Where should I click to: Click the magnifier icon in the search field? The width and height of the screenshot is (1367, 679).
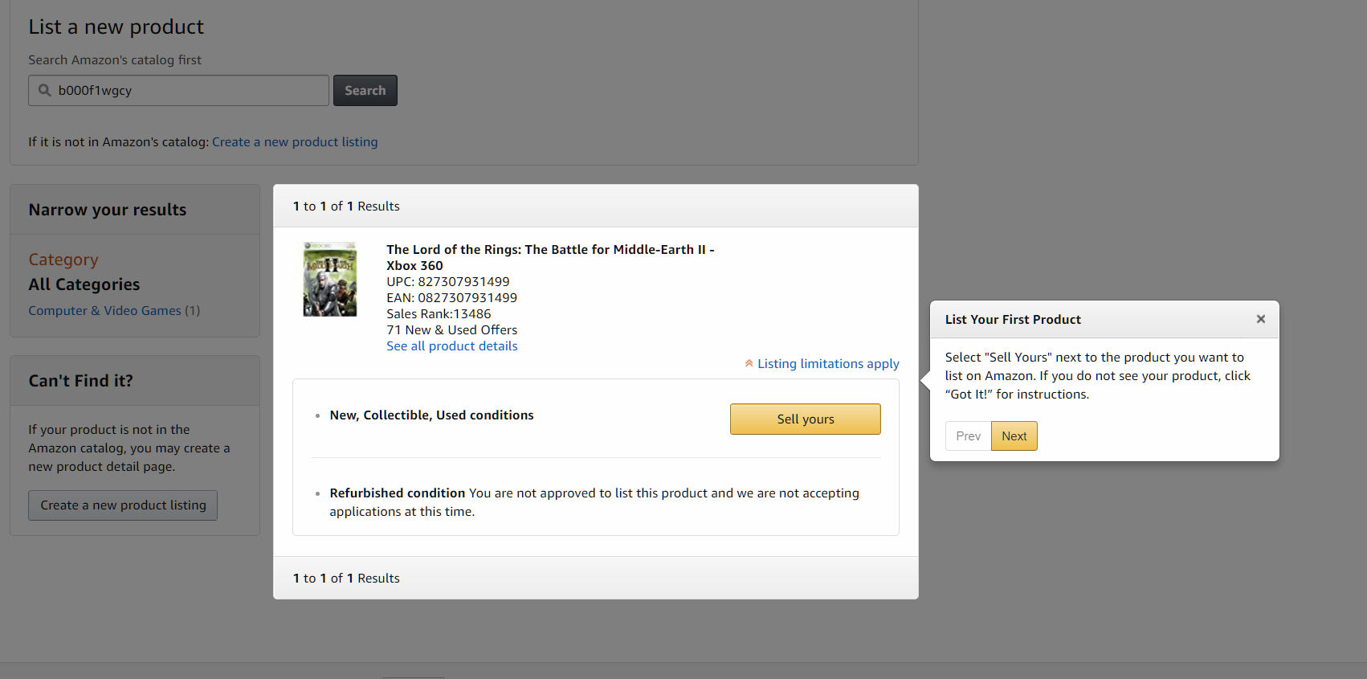coord(45,91)
